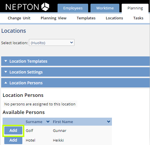Open Planning View from the submenu
This screenshot has height=145, width=150.
pos(54,18)
